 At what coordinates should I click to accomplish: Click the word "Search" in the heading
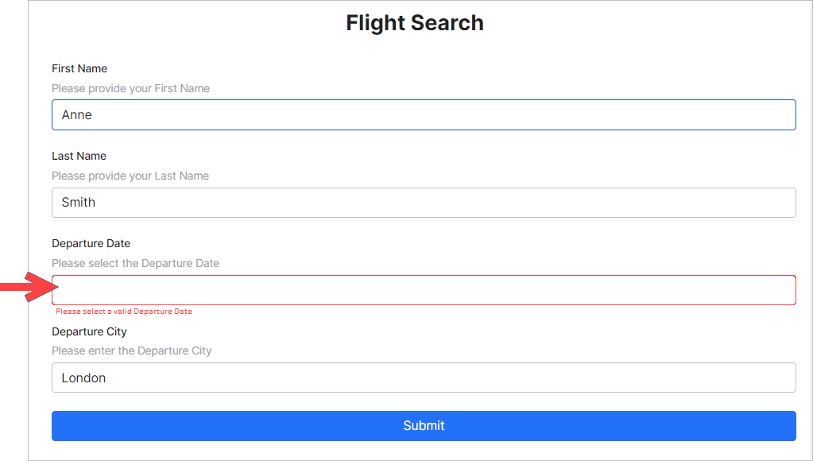[x=449, y=23]
